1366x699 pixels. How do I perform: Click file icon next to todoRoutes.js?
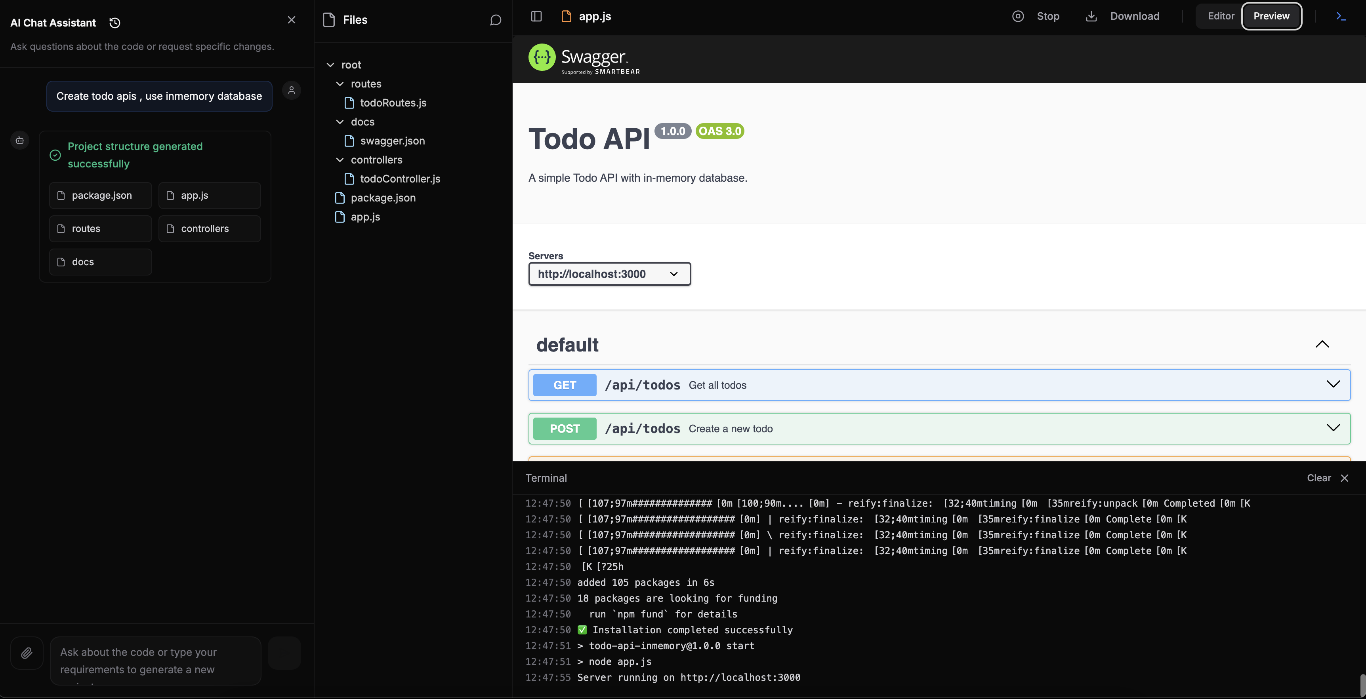[x=349, y=103]
